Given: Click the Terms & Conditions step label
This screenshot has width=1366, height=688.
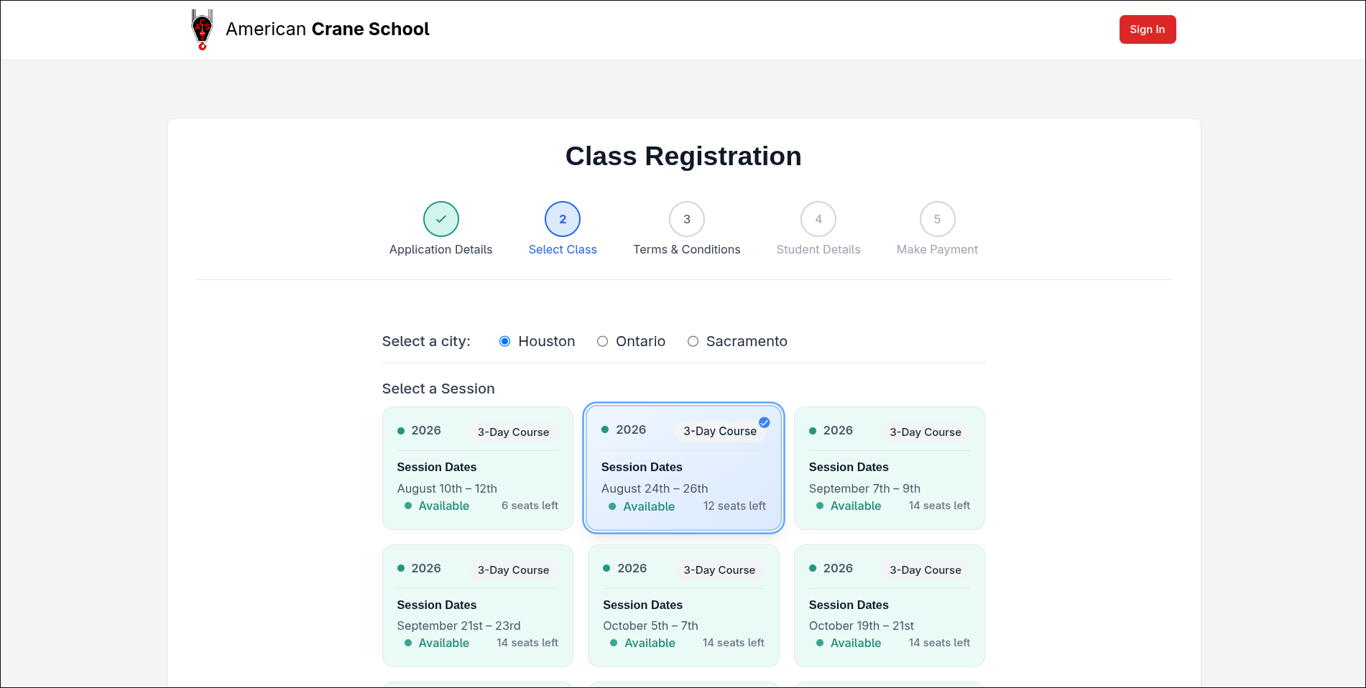Looking at the screenshot, I should coord(687,249).
